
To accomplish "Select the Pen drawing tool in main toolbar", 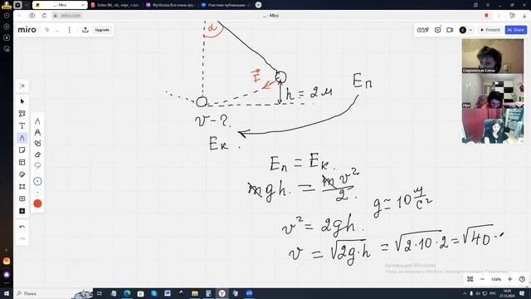I will tap(22, 138).
